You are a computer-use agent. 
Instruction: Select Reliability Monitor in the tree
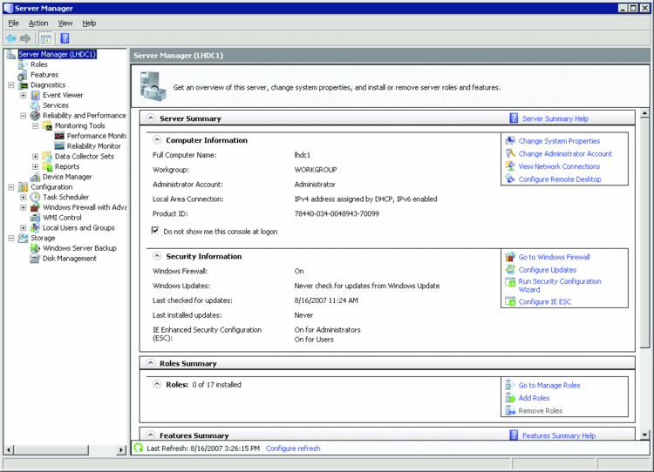93,146
